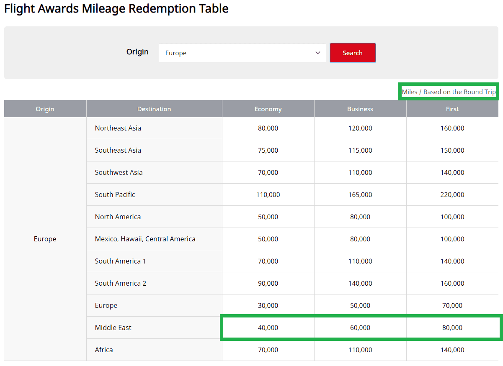Click the Miles / Based on Round Trip note
503x366 pixels.
click(449, 92)
